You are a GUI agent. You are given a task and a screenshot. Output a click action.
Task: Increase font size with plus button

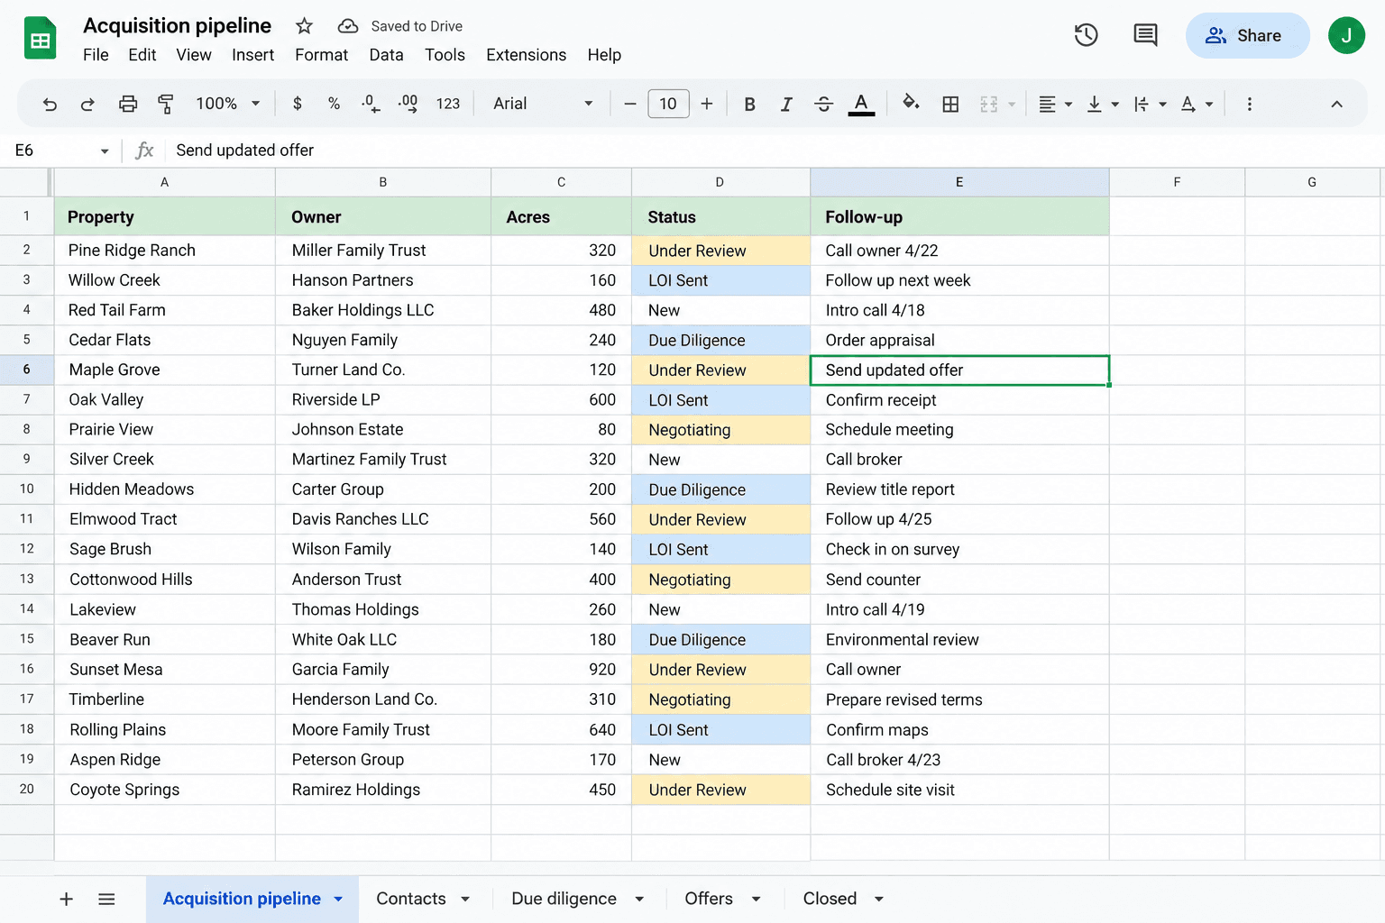(x=707, y=104)
